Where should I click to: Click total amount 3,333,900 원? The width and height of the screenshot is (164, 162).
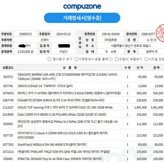(x=25, y=51)
